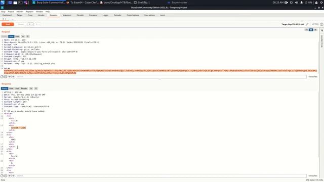Switch to combined tabbed layout icon
This screenshot has height=182, width=324.
[x=315, y=30]
